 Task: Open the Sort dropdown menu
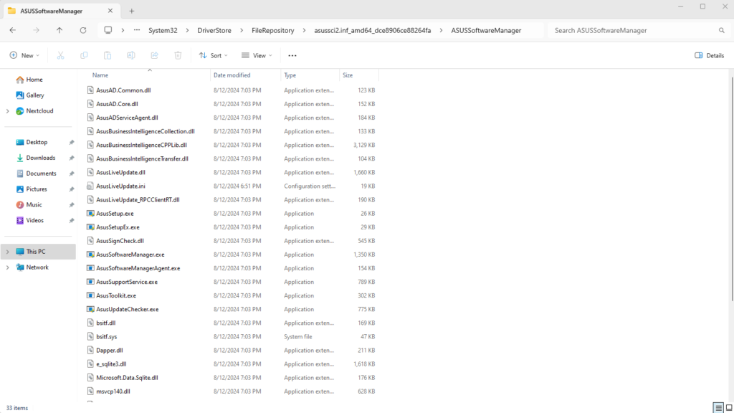[x=213, y=55]
